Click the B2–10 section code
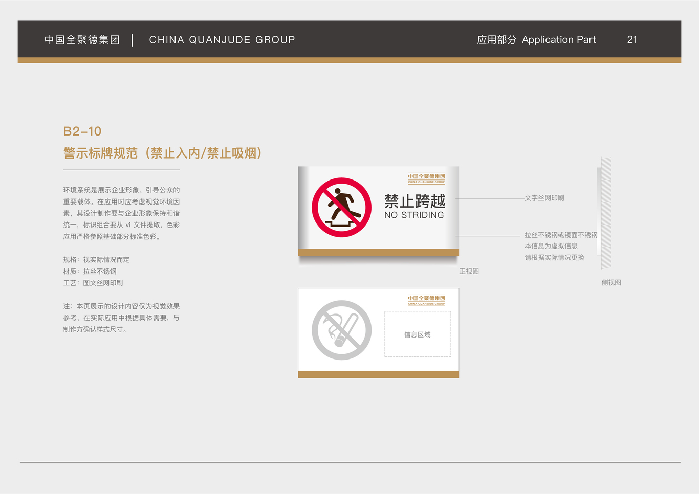Screen dimensions: 699x494 [82, 131]
